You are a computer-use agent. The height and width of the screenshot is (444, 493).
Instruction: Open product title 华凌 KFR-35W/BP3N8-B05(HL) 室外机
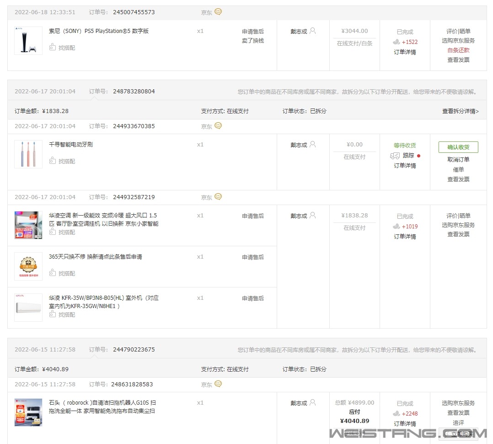tap(103, 302)
